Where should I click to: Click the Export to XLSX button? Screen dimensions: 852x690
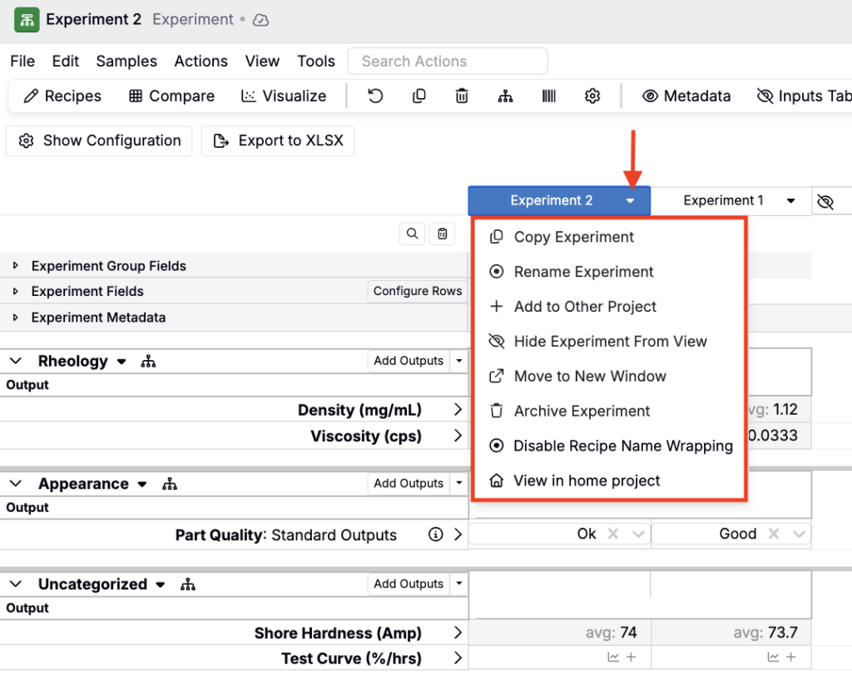click(x=278, y=141)
